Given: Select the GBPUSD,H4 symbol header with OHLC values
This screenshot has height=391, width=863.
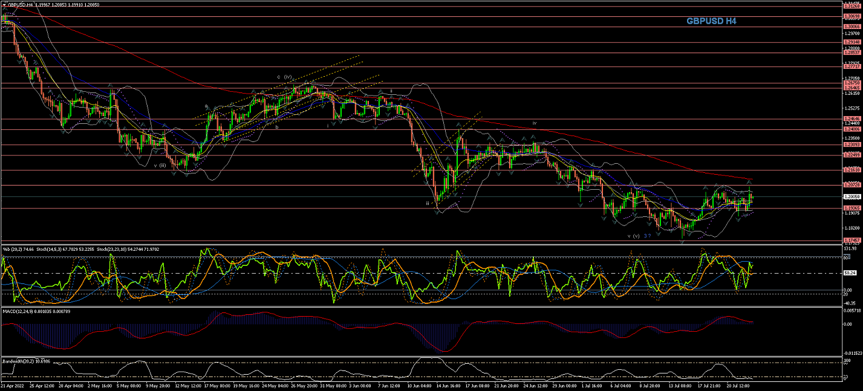Looking at the screenshot, I should [53, 4].
